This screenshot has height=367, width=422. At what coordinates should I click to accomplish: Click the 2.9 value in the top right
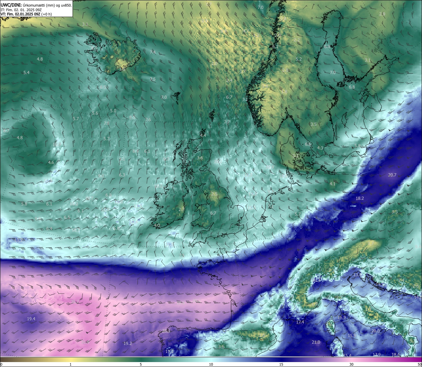382,14
